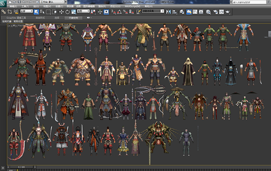Switch to the Graphite 建模工具 ribbon tab
271x171 pixels.
click(16, 18)
